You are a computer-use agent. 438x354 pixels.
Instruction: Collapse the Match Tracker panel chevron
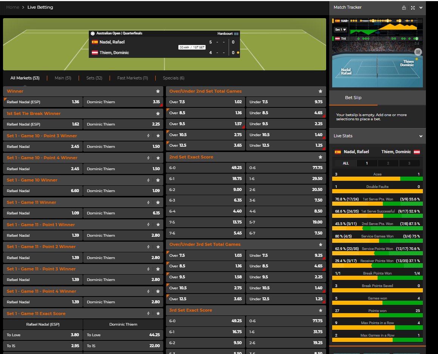click(x=421, y=8)
